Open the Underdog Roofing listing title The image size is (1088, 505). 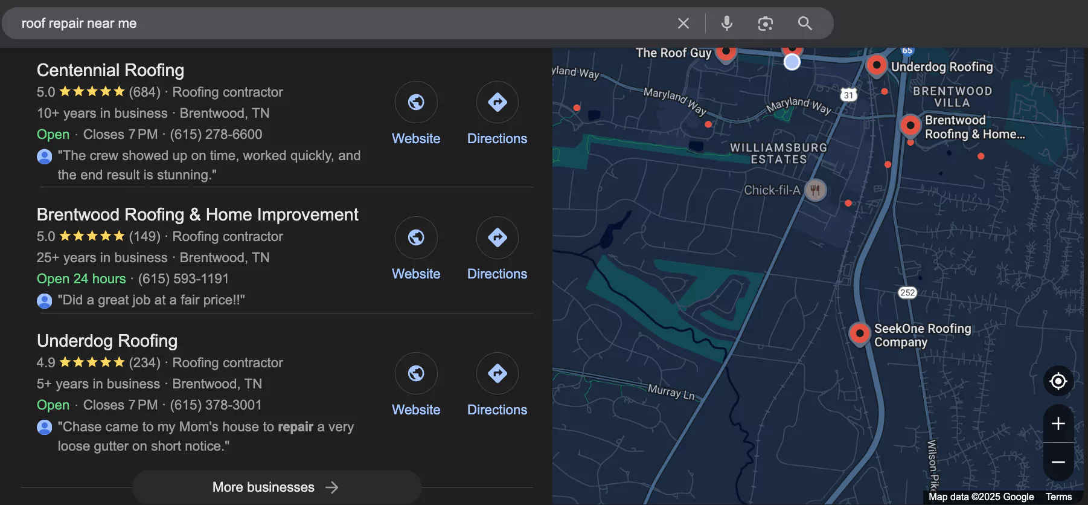coord(107,341)
